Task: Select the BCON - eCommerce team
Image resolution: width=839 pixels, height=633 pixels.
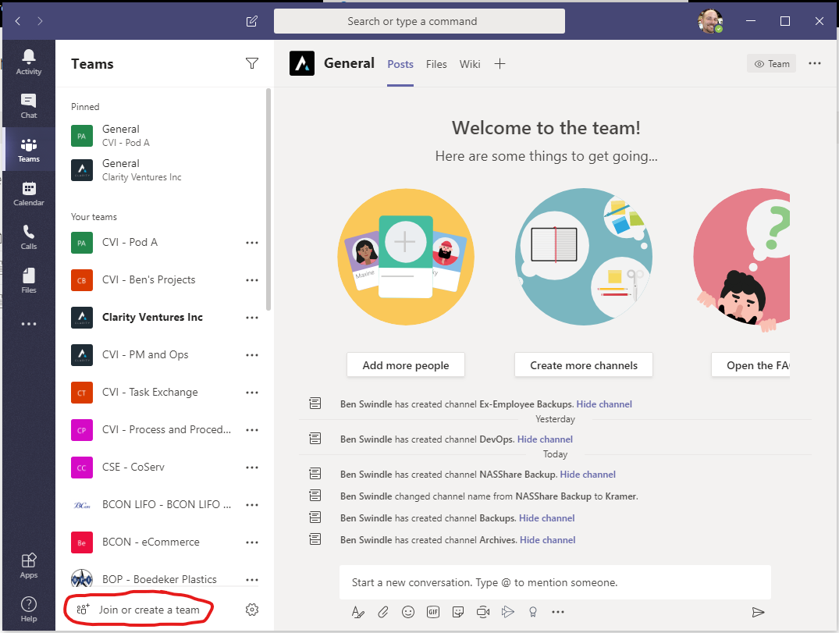Action: pyautogui.click(x=151, y=542)
